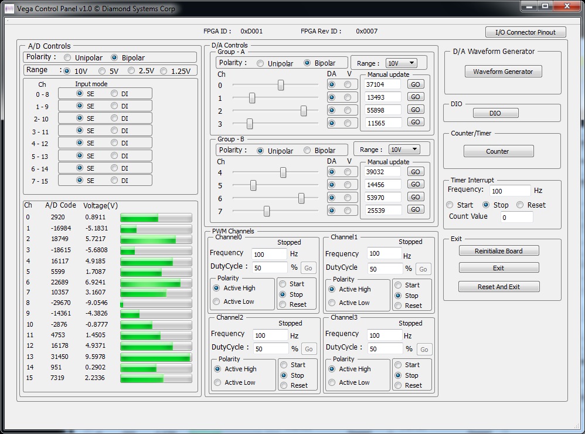Click the Exit button
Image resolution: width=585 pixels, height=434 pixels.
point(499,268)
